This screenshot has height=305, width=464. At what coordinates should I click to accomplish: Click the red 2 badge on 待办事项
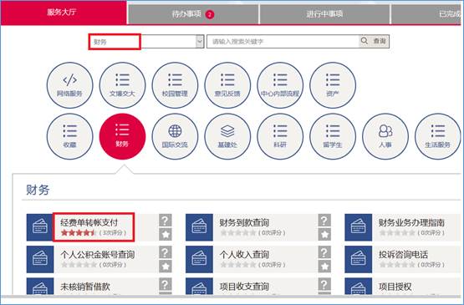tap(210, 14)
